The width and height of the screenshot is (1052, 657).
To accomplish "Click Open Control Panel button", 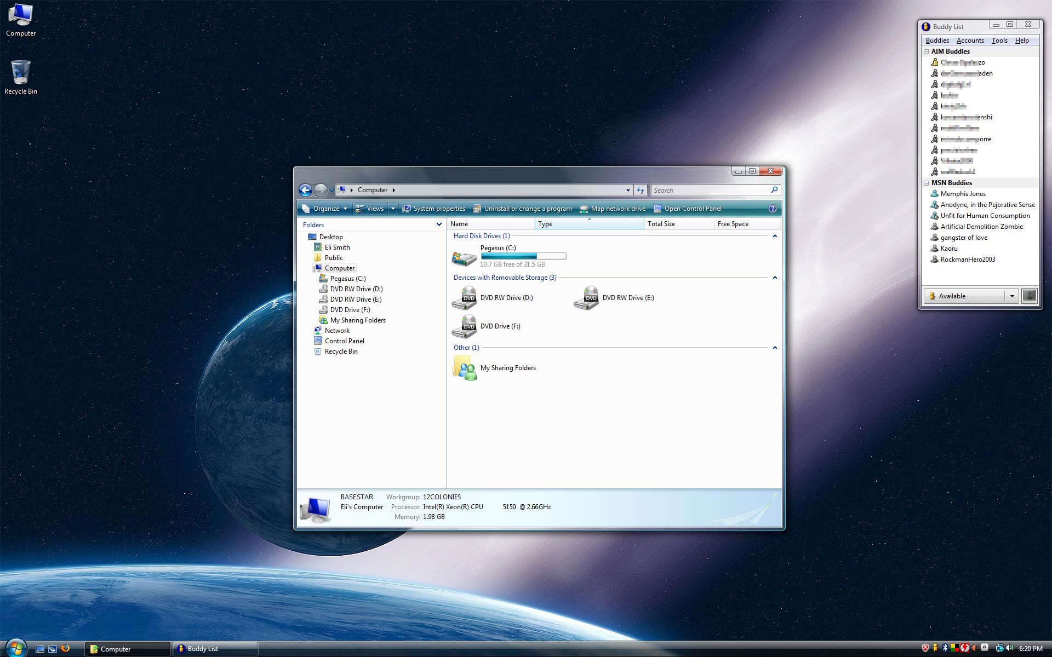I will 688,209.
